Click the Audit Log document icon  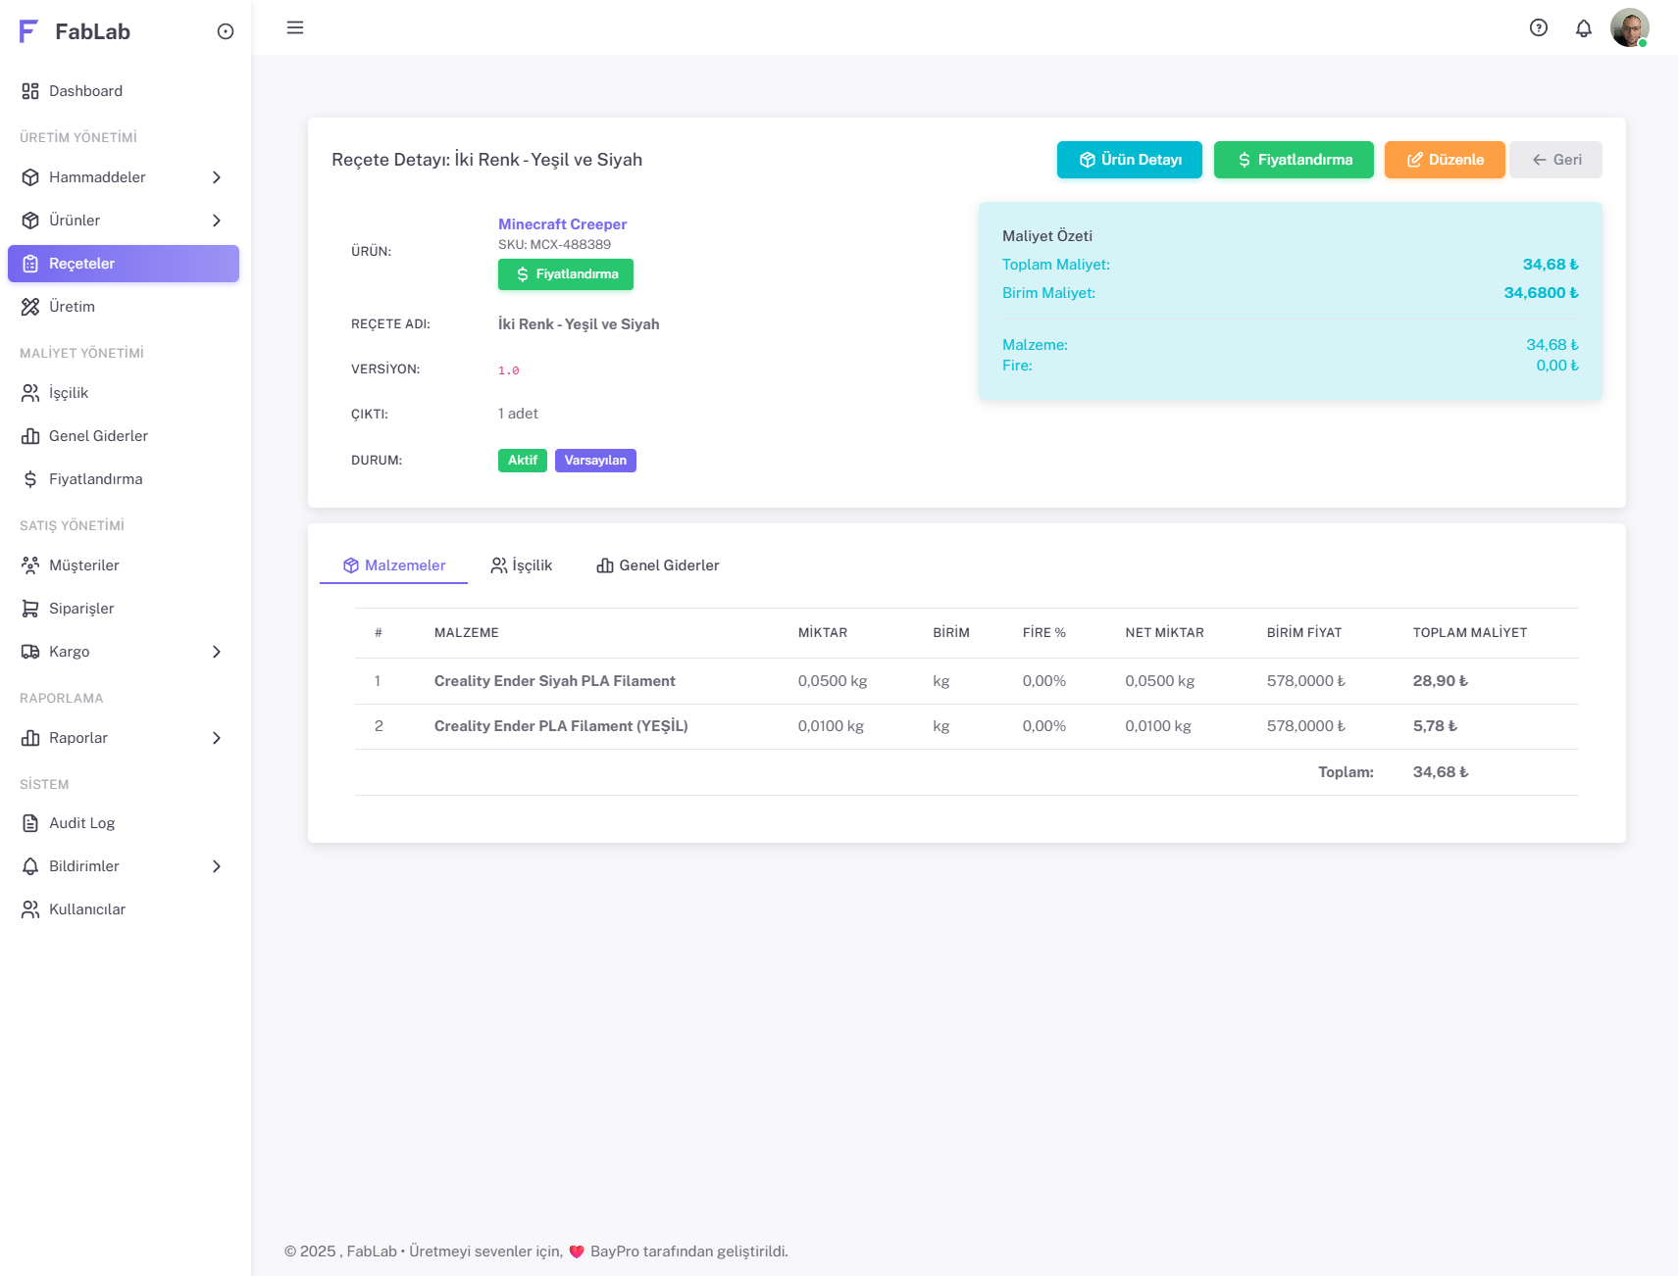coord(30,823)
